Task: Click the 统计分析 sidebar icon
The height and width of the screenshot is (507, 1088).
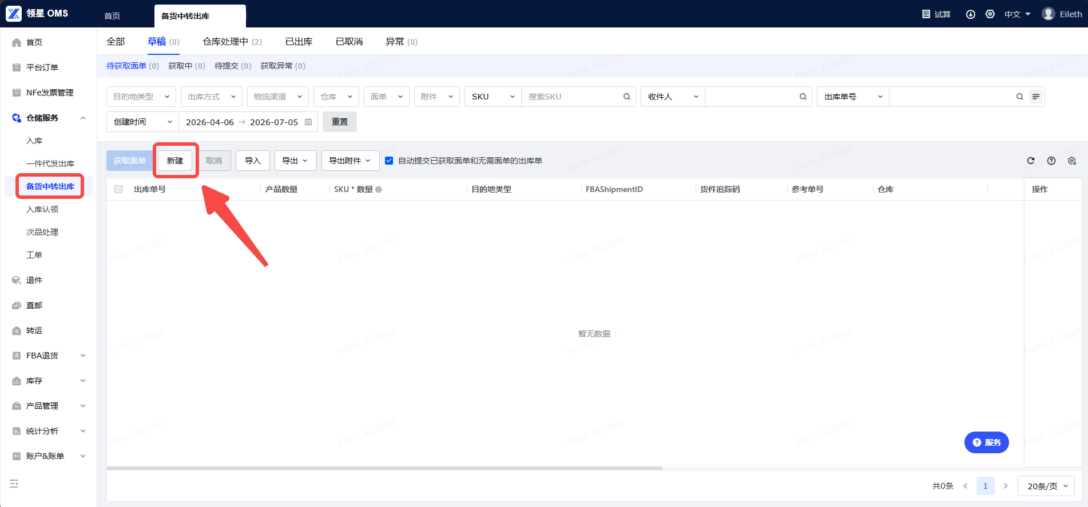Action: click(17, 431)
